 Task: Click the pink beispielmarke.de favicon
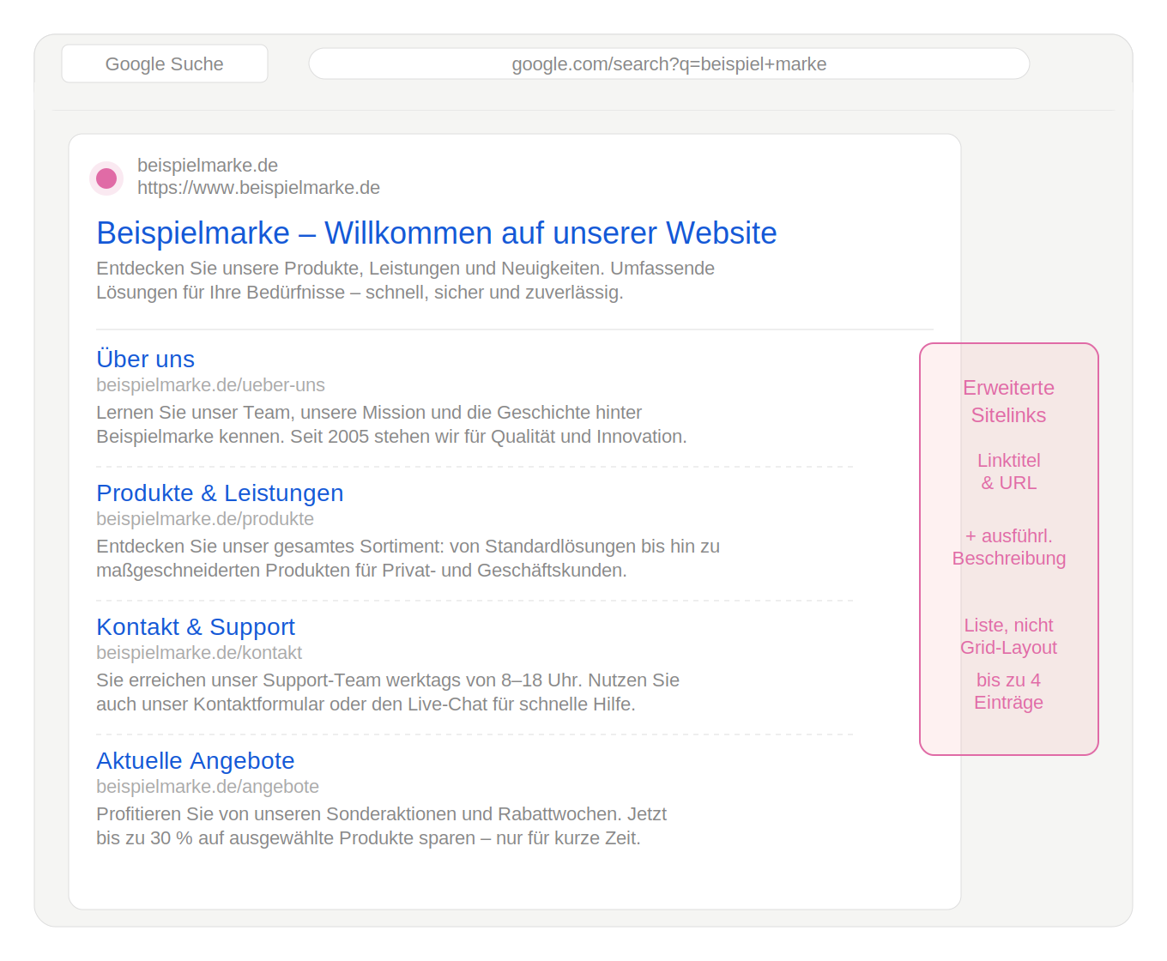point(106,178)
